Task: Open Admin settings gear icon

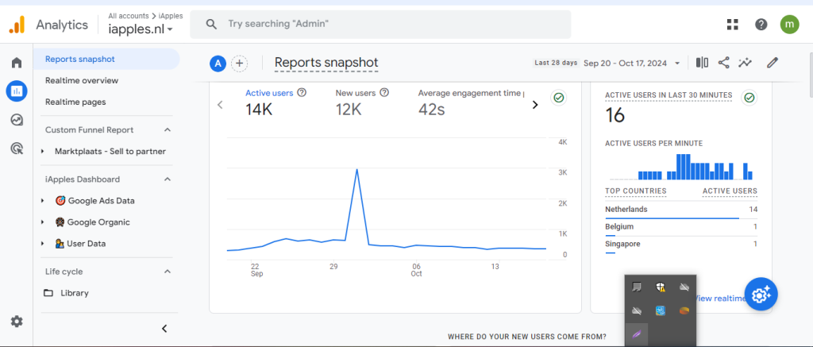Action: [17, 322]
